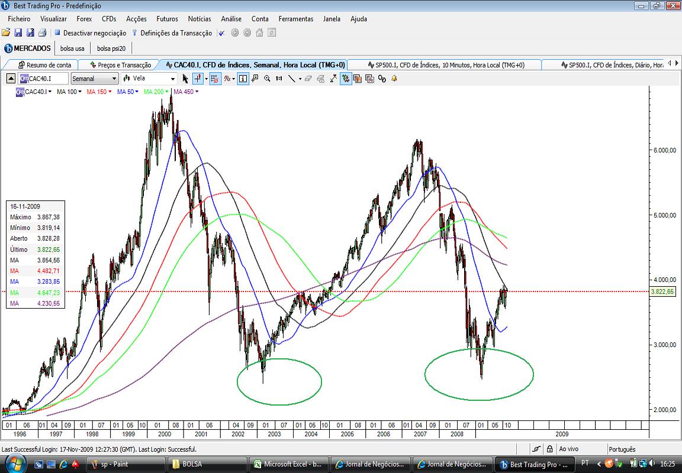This screenshot has width=682, height=473.
Task: Open the blue MA 50 dropdown
Action: 137,92
